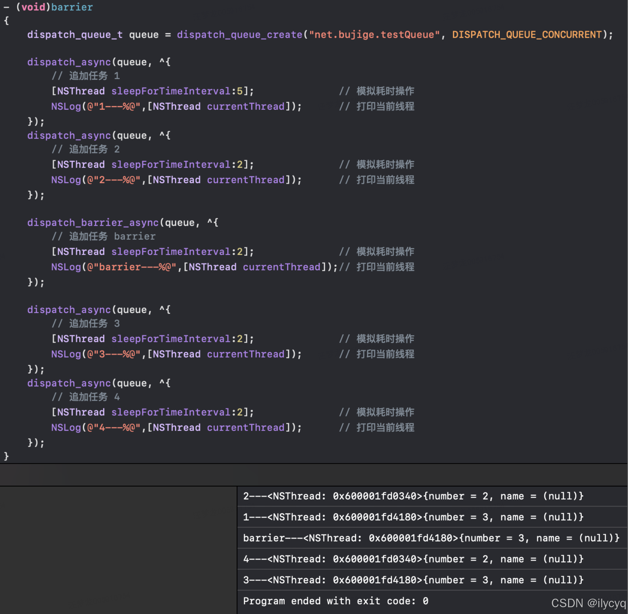
Task: Click NSLog with "4---%@" string
Action: coord(176,428)
